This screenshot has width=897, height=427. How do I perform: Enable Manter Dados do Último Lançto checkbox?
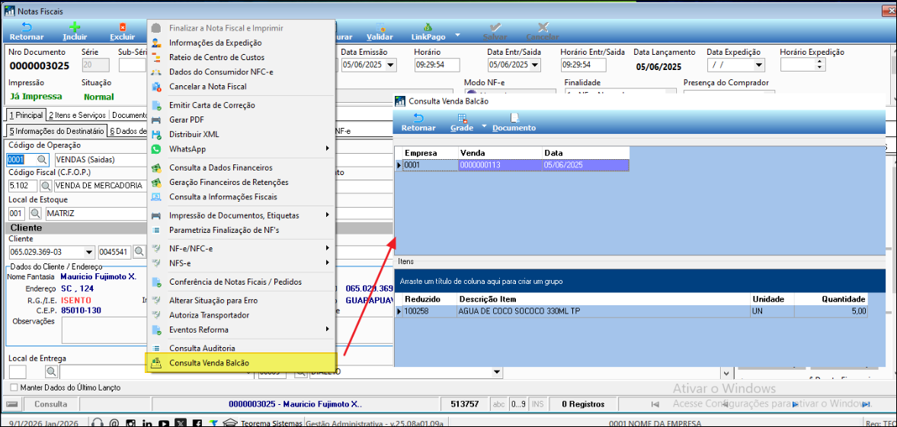pos(14,387)
